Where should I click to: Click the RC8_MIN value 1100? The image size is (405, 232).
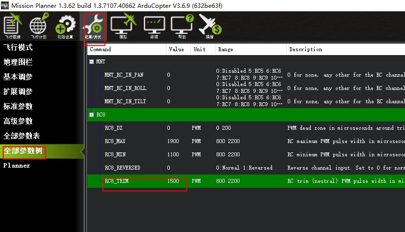click(x=173, y=154)
